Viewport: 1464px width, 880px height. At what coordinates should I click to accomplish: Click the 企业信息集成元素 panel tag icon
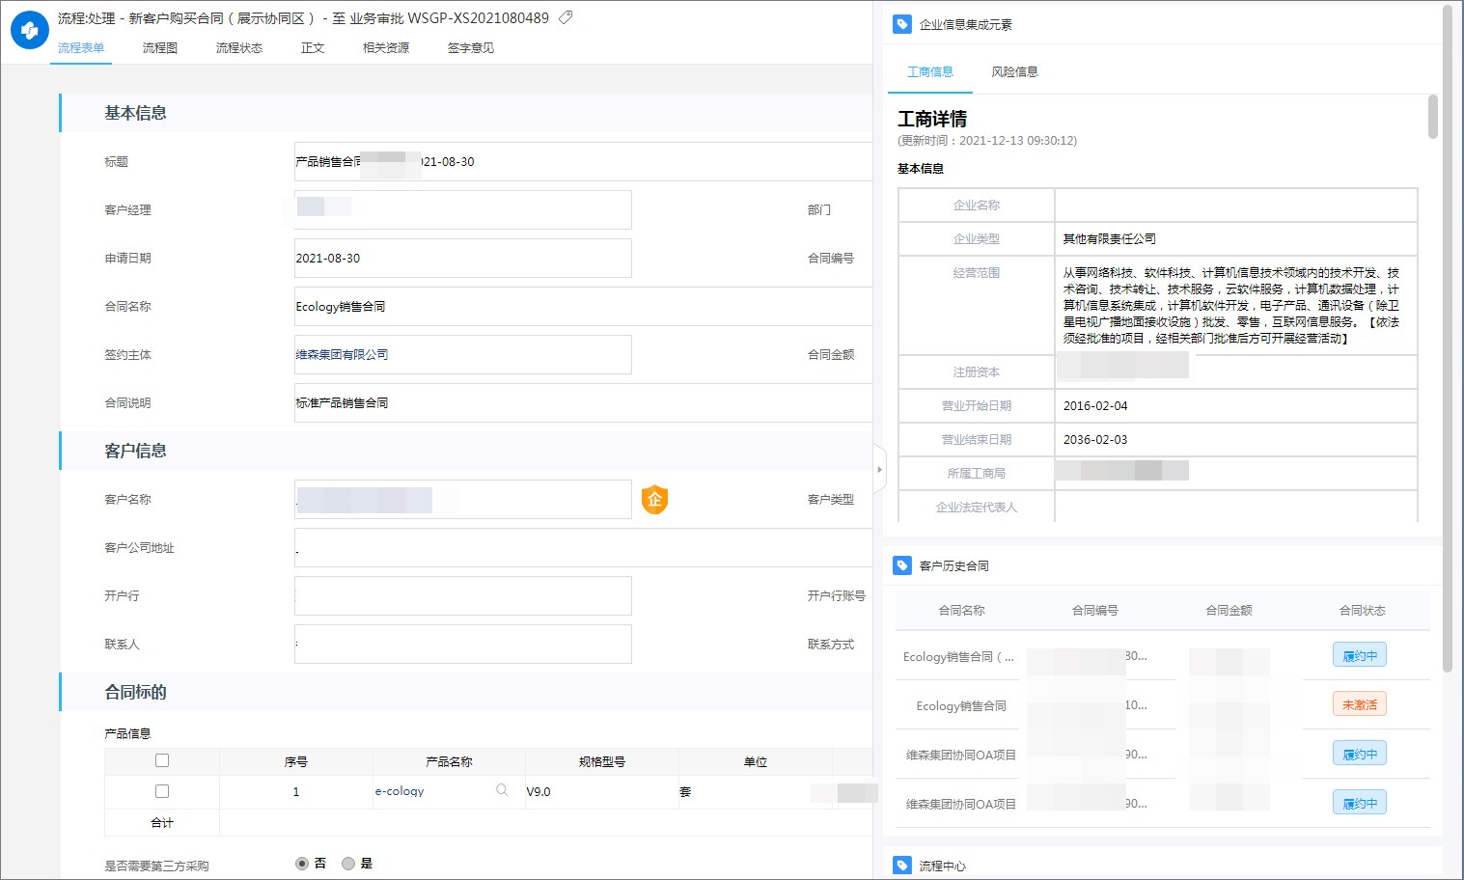click(x=902, y=24)
